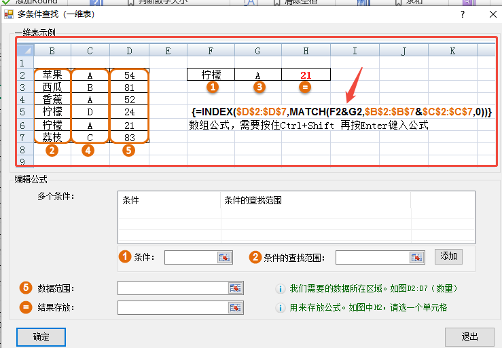
Task: Focus the 条件 input field
Action: [x=190, y=257]
